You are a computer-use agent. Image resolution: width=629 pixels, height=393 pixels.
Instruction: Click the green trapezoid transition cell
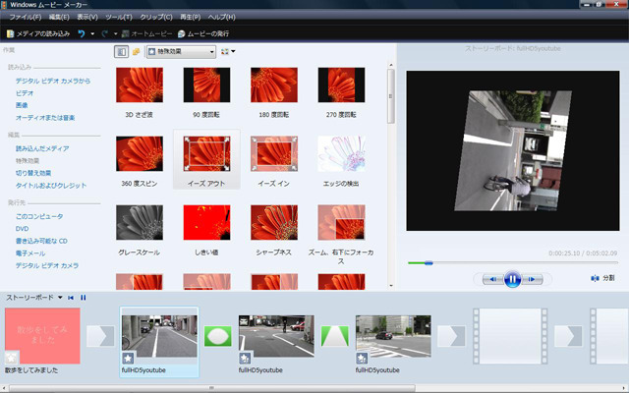[x=334, y=336]
